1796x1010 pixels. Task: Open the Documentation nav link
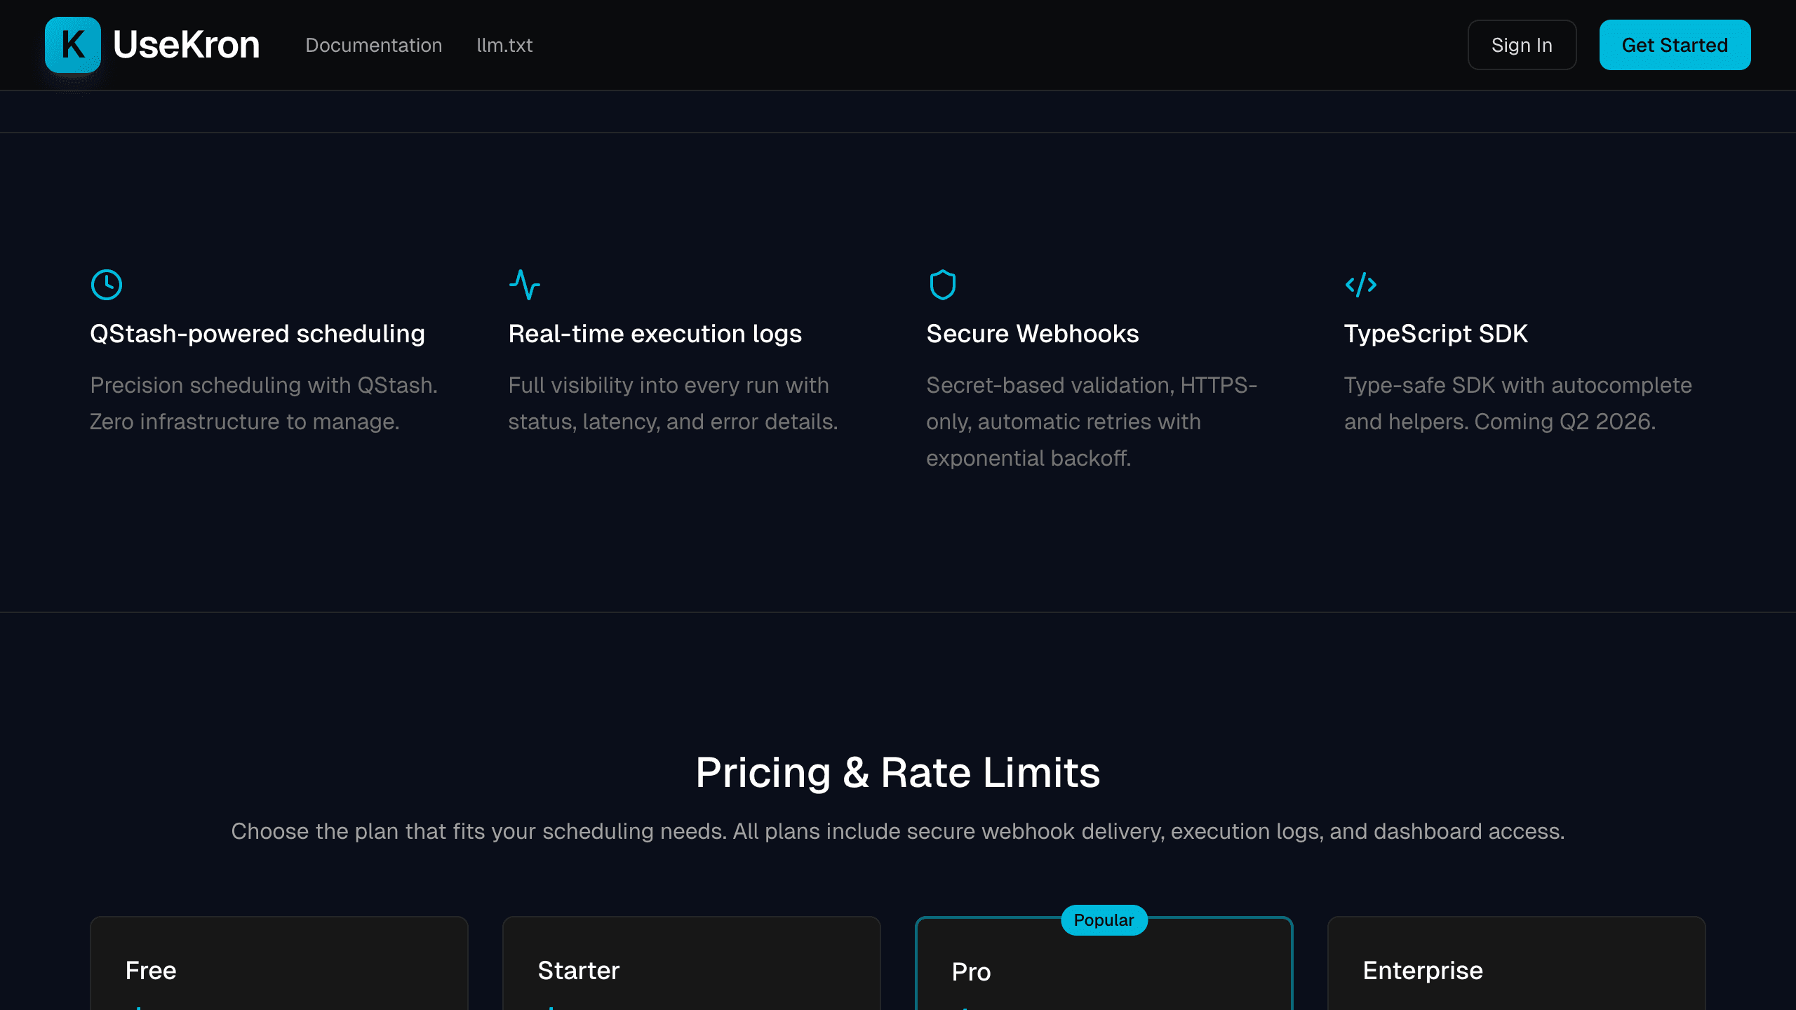pyautogui.click(x=374, y=45)
